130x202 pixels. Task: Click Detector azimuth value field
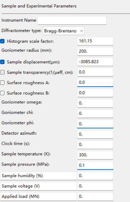95,134
